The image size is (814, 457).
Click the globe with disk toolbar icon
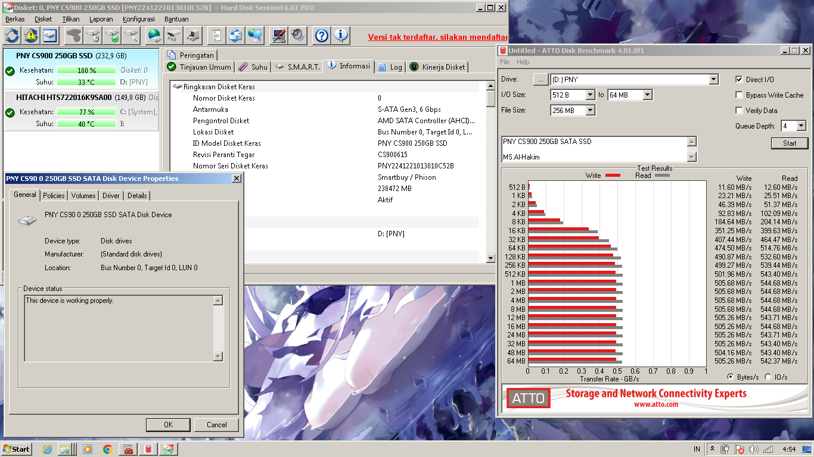tap(155, 35)
